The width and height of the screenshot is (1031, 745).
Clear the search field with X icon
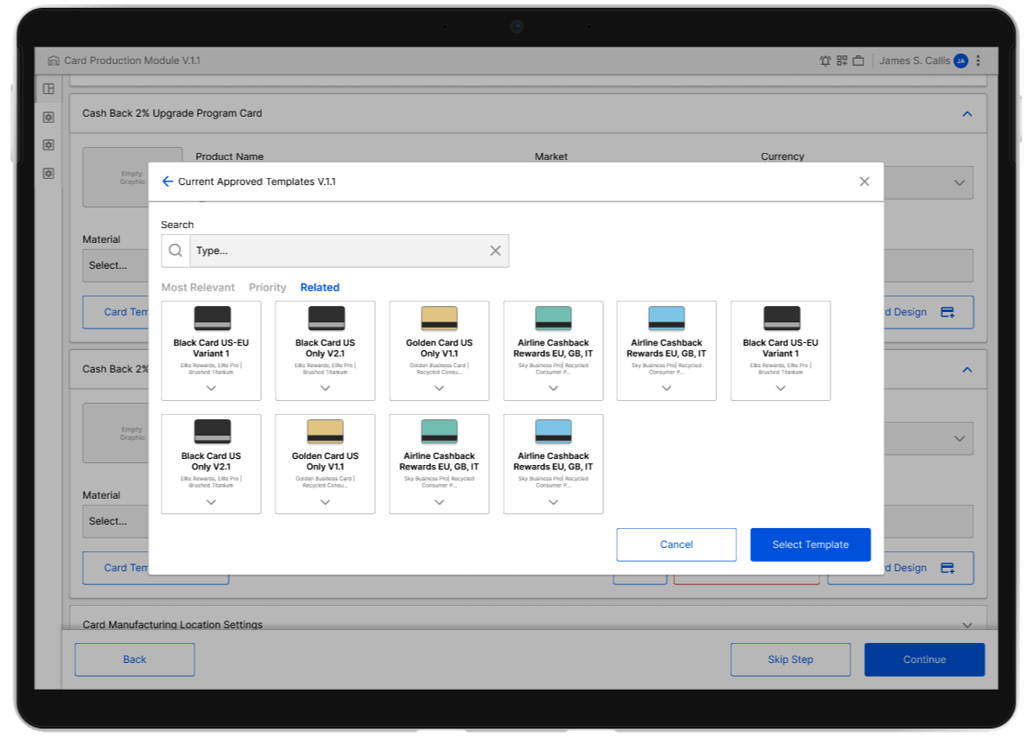coord(495,251)
